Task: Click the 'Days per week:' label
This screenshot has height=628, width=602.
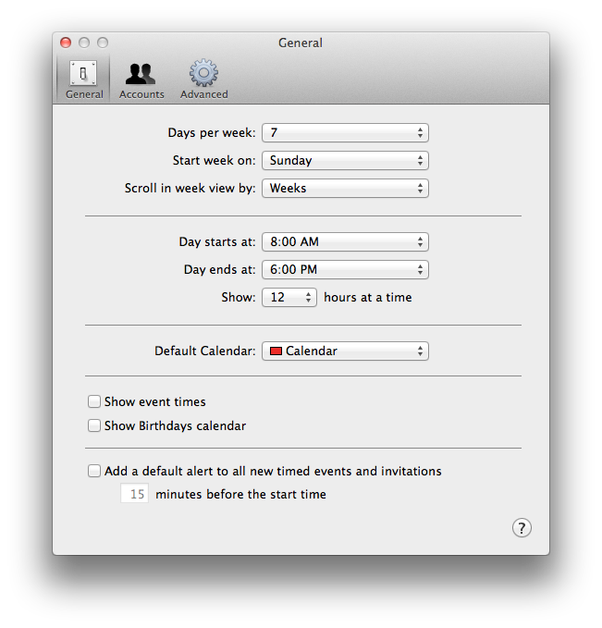Action: tap(212, 133)
